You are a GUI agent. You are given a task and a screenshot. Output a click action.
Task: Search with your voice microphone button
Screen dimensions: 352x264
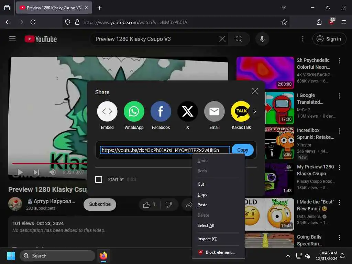[x=262, y=39]
